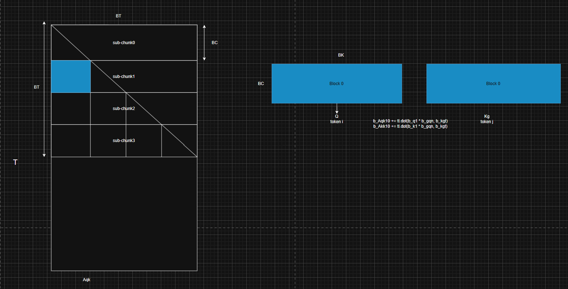Screen dimensions: 568x289
Task: Select the Aqk label below the matrix
Action: (x=86, y=280)
